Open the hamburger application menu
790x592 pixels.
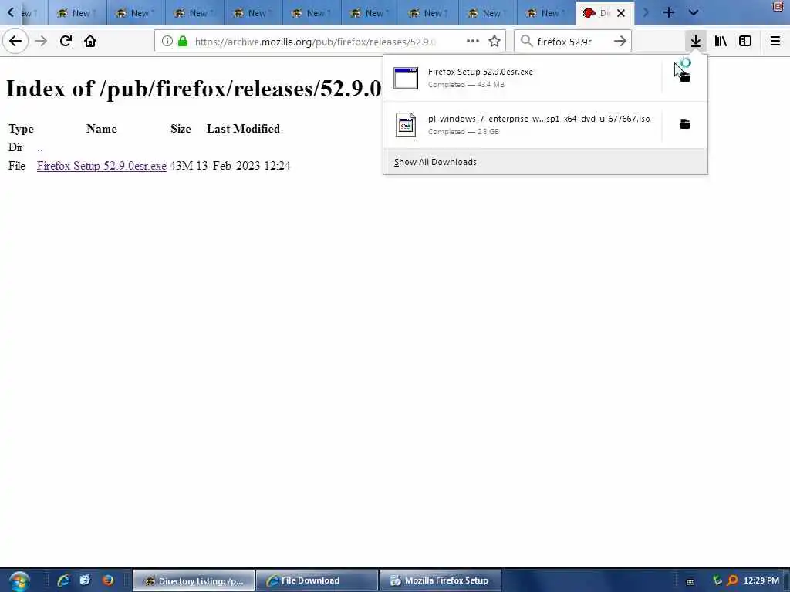[775, 42]
